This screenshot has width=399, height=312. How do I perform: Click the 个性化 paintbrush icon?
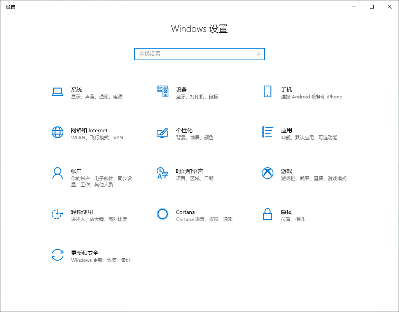click(x=162, y=132)
